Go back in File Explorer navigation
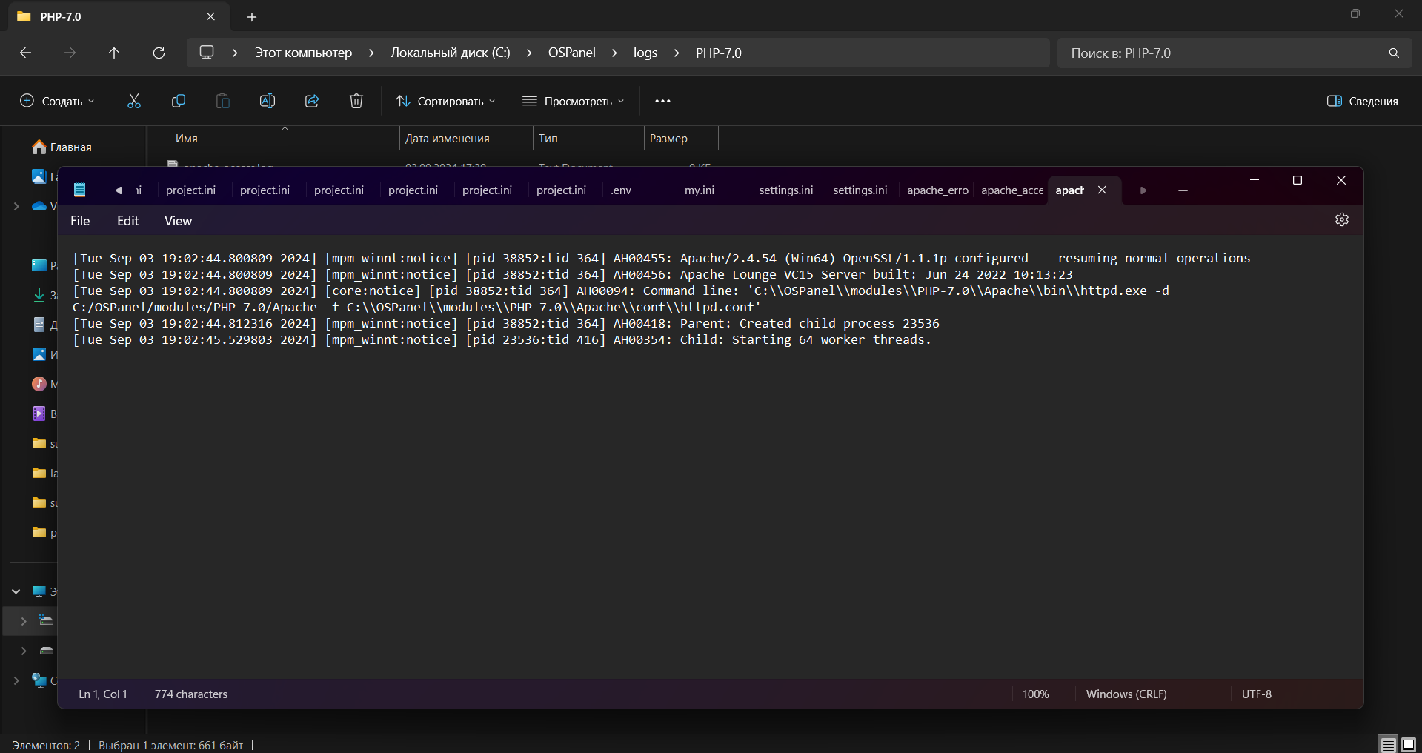The height and width of the screenshot is (753, 1422). pyautogui.click(x=25, y=53)
